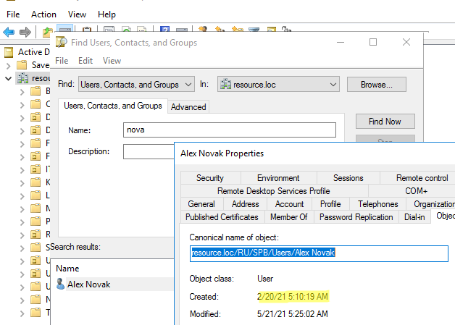Click the blue Help question mark toolbar icon
This screenshot has width=455, height=325.
[x=164, y=29]
